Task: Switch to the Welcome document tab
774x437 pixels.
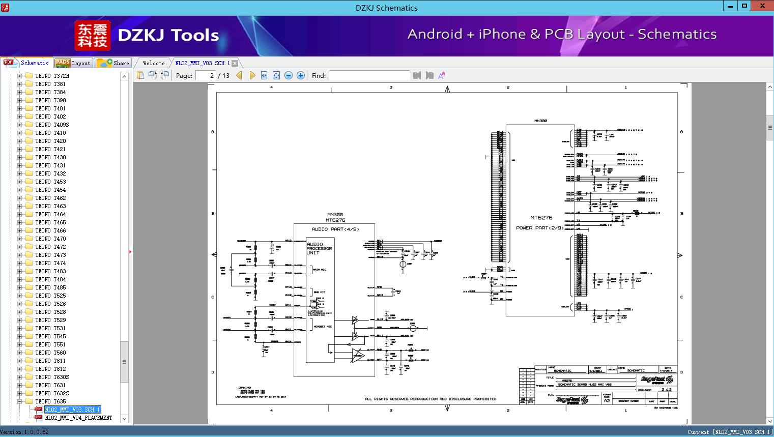Action: (x=153, y=63)
